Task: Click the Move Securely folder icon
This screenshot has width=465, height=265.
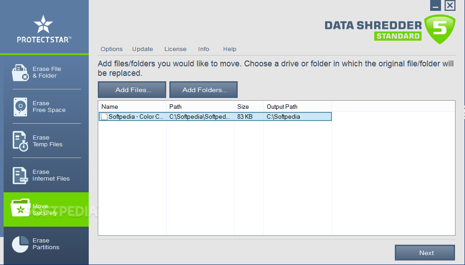Action: (x=20, y=208)
